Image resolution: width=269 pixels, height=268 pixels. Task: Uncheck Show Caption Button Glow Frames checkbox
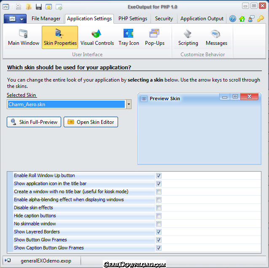(x=159, y=248)
